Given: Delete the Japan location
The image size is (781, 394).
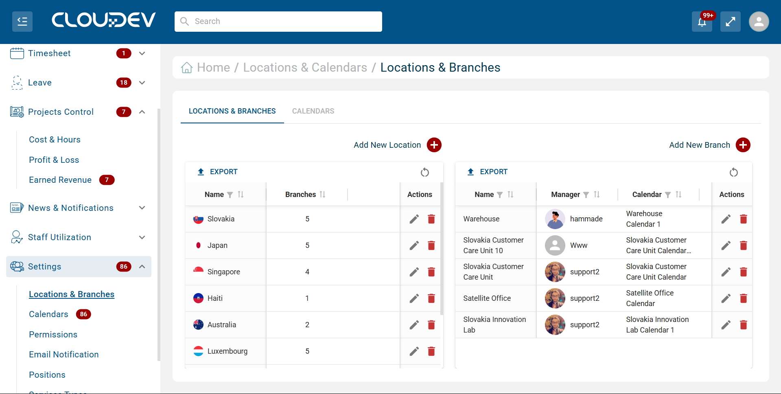Looking at the screenshot, I should [x=431, y=245].
